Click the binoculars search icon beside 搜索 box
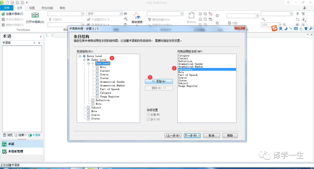 (x=125, y=14)
